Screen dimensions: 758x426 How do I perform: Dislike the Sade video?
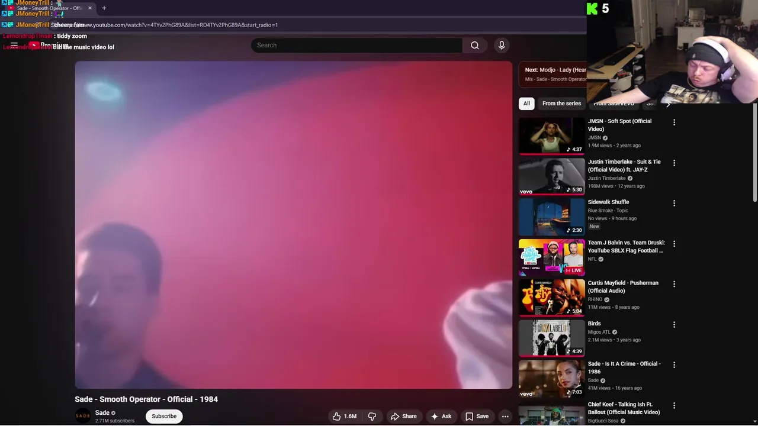372,417
